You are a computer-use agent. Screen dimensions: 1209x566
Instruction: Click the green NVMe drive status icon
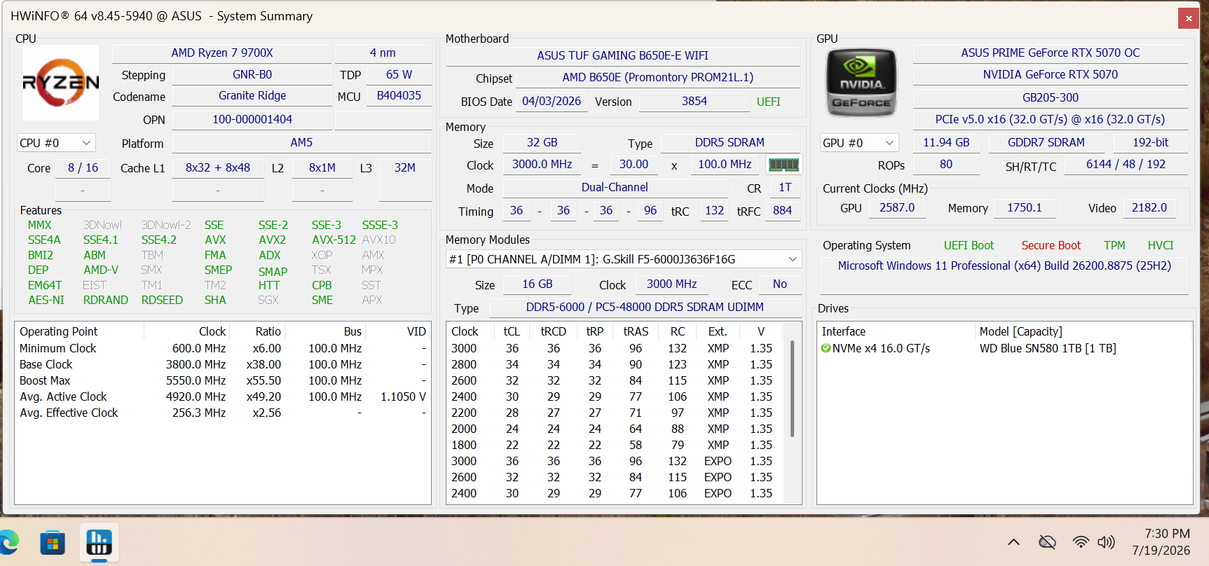click(826, 348)
